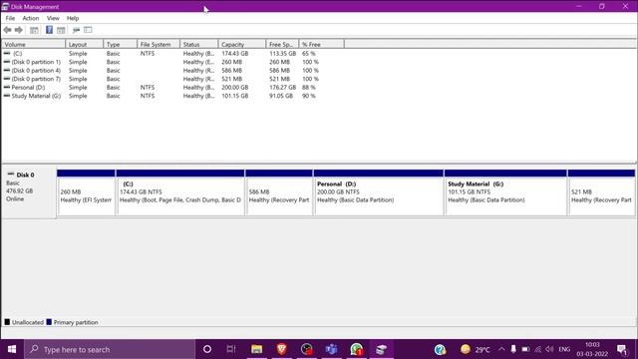Sort by the % Free column header
Image resolution: width=638 pixels, height=359 pixels.
pyautogui.click(x=321, y=44)
